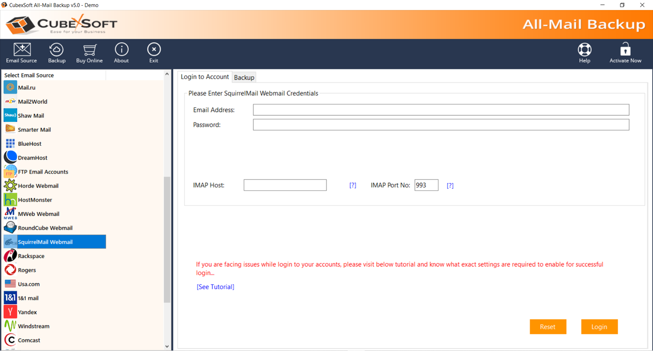The height and width of the screenshot is (351, 653).
Task: Click the Reset button
Action: pyautogui.click(x=548, y=327)
